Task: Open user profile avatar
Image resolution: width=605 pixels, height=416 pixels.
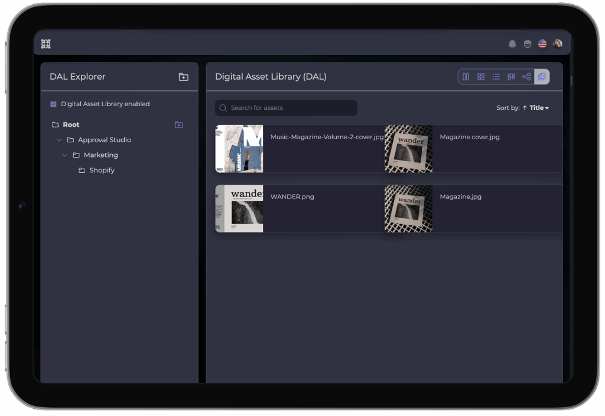Action: point(557,44)
